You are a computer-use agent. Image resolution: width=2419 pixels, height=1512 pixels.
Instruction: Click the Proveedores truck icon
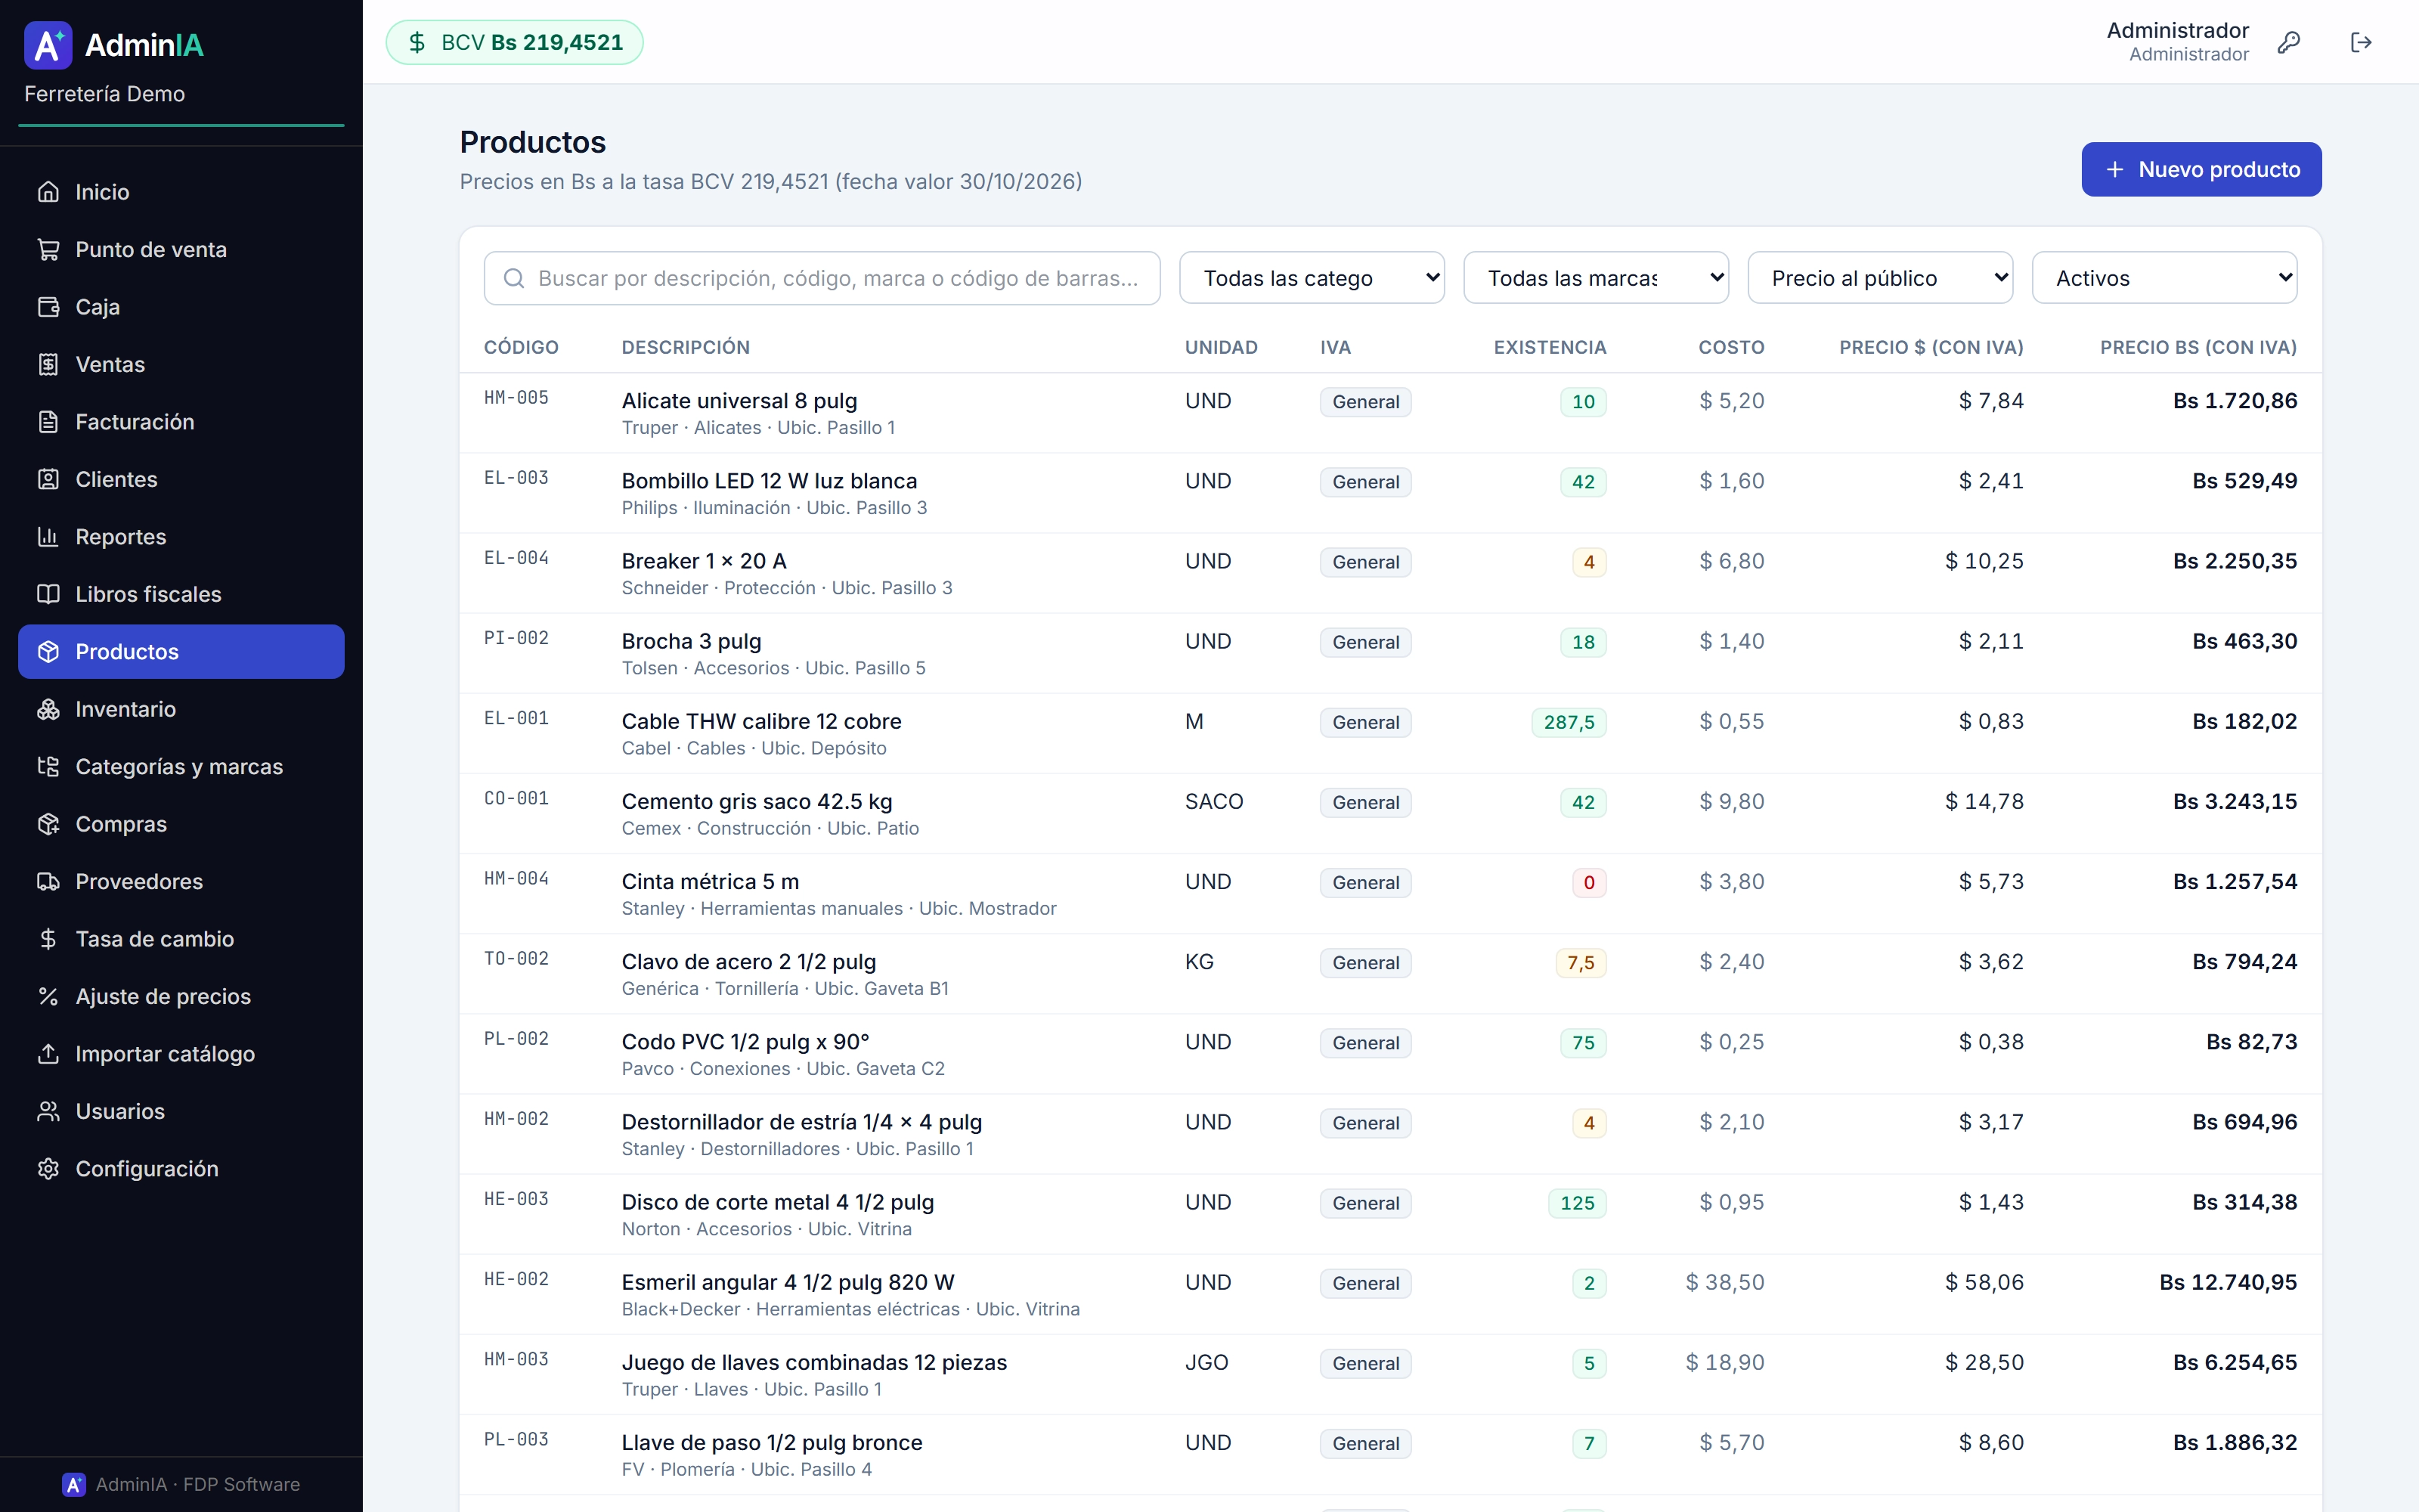click(x=48, y=881)
